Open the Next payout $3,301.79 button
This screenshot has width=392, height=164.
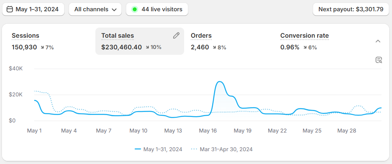[351, 9]
